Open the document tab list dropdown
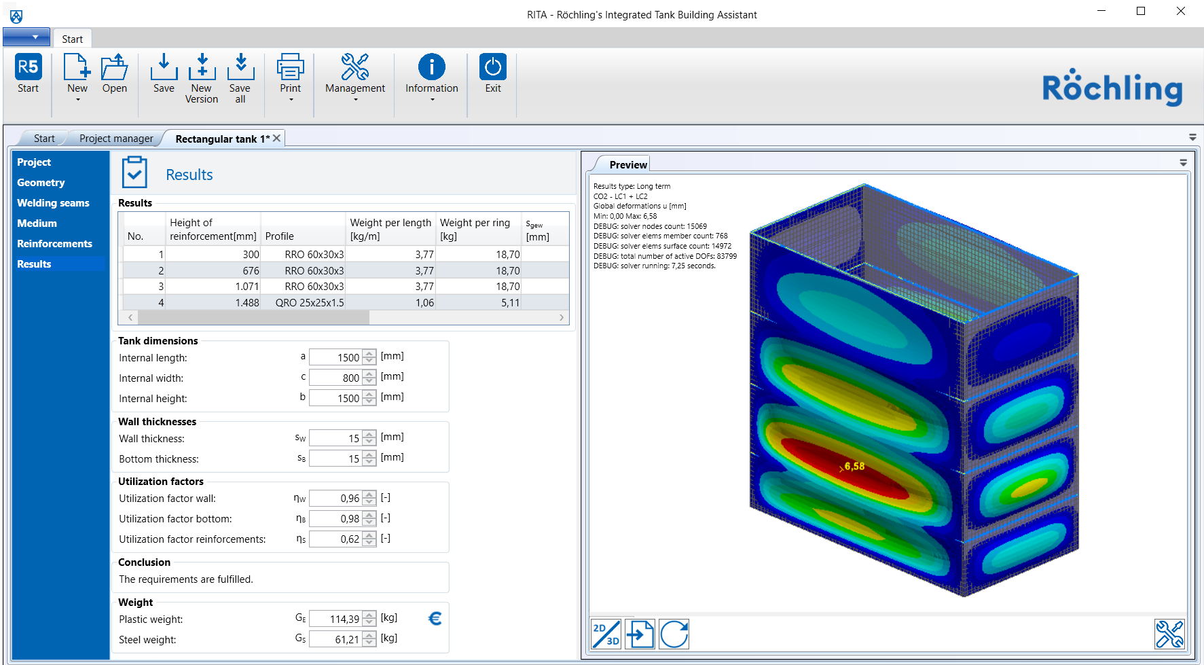The image size is (1204, 665). point(1192,137)
